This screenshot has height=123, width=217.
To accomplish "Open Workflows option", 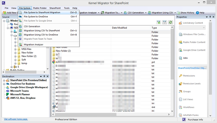I will point(187,107).
